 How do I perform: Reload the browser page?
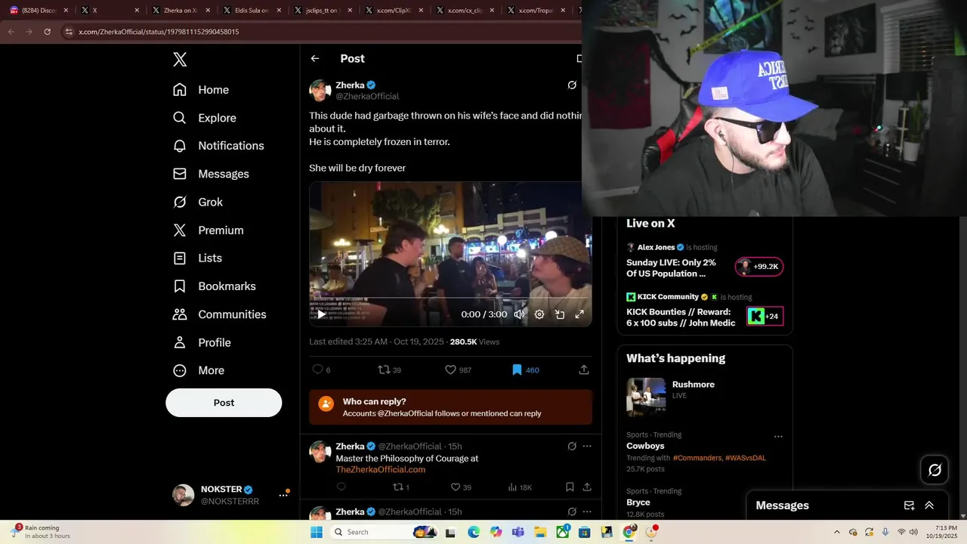click(x=47, y=32)
